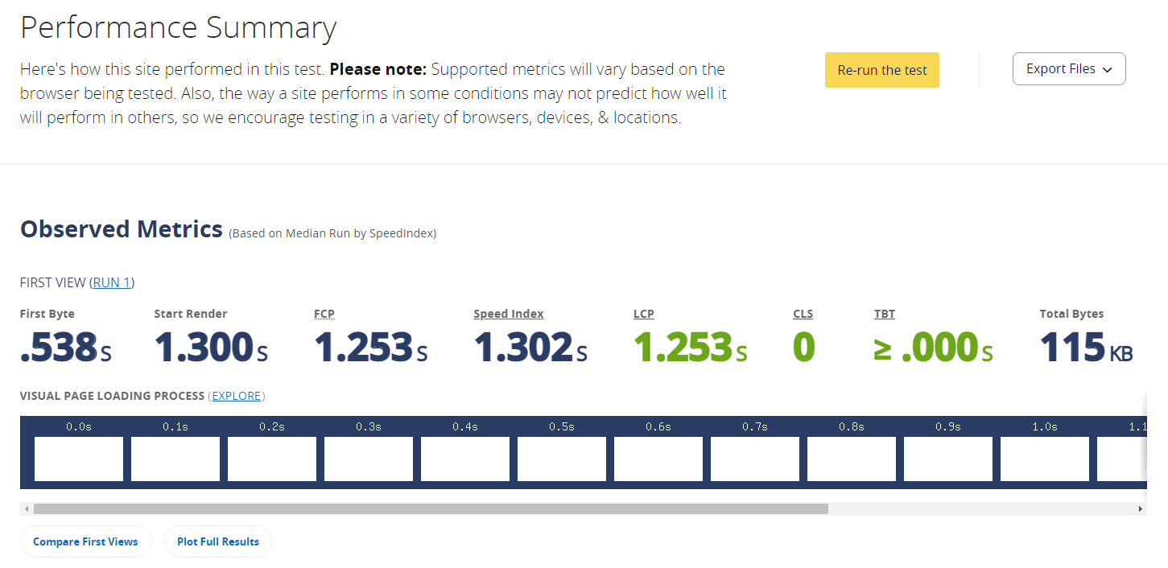Viewport: 1168px width, 568px height.
Task: Open the EXPLORE link for visual loading
Action: coord(236,396)
